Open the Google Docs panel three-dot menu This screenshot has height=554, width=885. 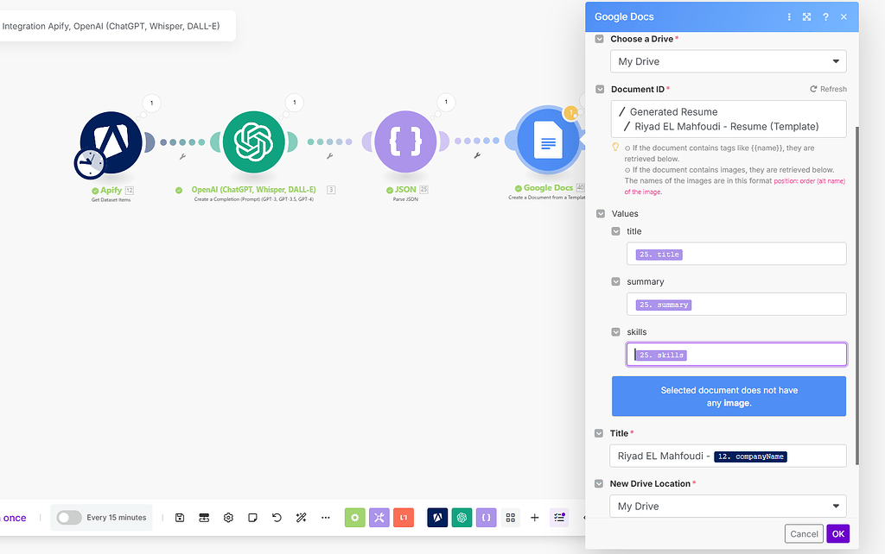(789, 16)
